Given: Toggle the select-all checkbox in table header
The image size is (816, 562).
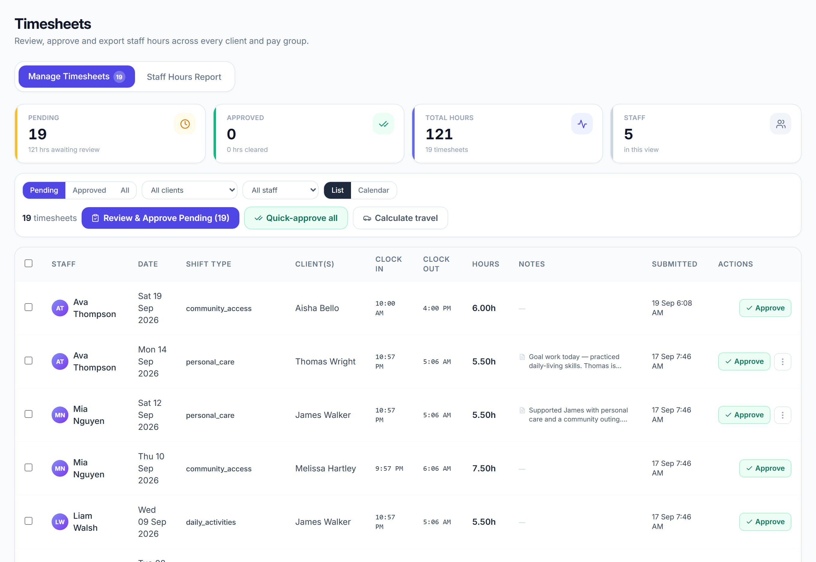Looking at the screenshot, I should pos(28,263).
